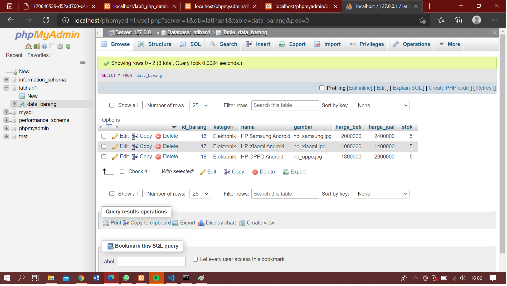Click the Copy to clipboard icon
This screenshot has width=507, height=286.
pos(126,223)
